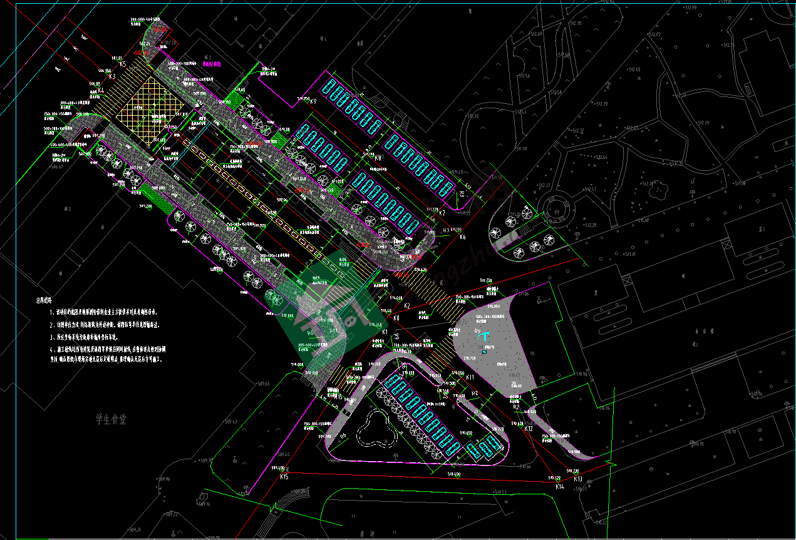Screen dimensions: 796x540
Task: Pick the K11 point label
Action: tap(470, 378)
